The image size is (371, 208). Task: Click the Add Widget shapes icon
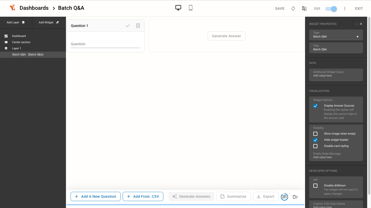point(57,22)
